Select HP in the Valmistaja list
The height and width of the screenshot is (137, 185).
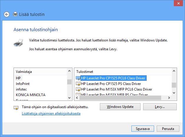[18, 78]
